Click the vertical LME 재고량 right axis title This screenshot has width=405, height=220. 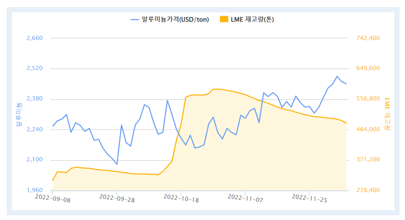point(387,114)
